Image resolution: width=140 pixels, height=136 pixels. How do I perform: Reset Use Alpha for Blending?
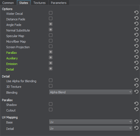tap(136, 80)
